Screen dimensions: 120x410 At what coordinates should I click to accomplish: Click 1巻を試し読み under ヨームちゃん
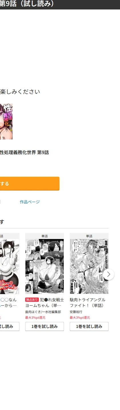(x=45, y=327)
